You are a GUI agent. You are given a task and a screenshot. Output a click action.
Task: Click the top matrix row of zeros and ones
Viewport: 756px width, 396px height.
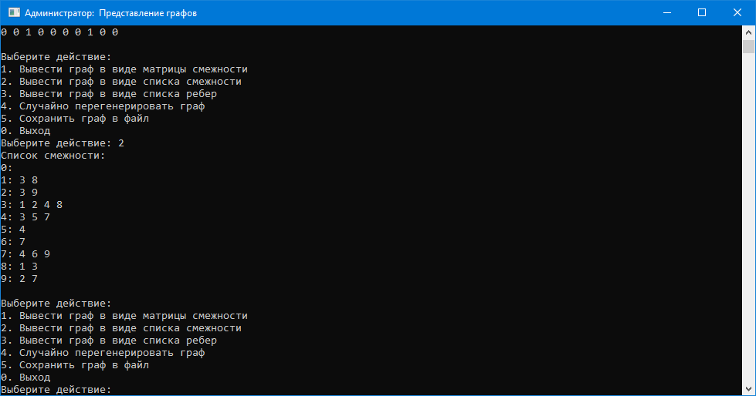pos(59,32)
